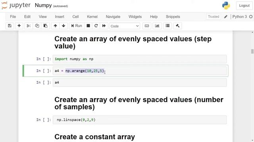Click the Python 3 kernel name
The image size is (254, 142).
coord(240,17)
